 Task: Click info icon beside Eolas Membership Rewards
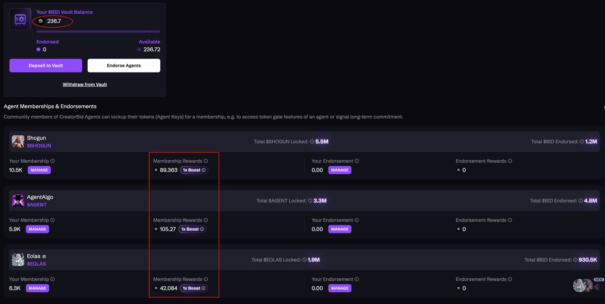tap(206, 279)
